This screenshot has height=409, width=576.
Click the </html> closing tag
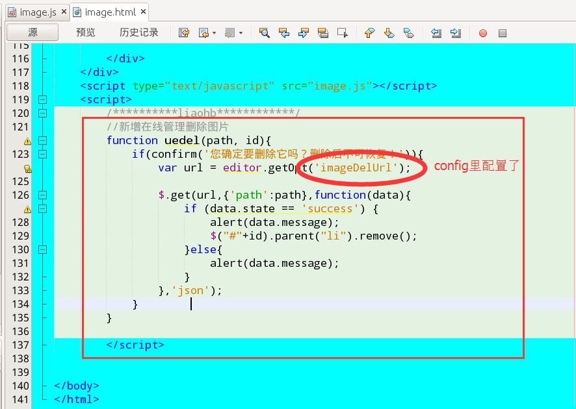coord(77,399)
